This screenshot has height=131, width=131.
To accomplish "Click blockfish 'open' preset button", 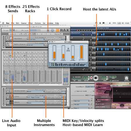I will click(x=49, y=39).
